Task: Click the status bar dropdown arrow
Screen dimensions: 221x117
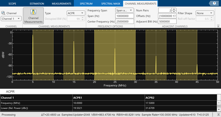Action: pos(218,115)
